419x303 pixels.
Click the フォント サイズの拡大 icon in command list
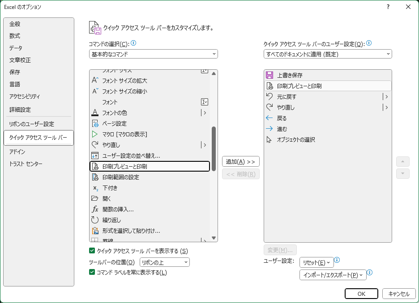(95, 80)
